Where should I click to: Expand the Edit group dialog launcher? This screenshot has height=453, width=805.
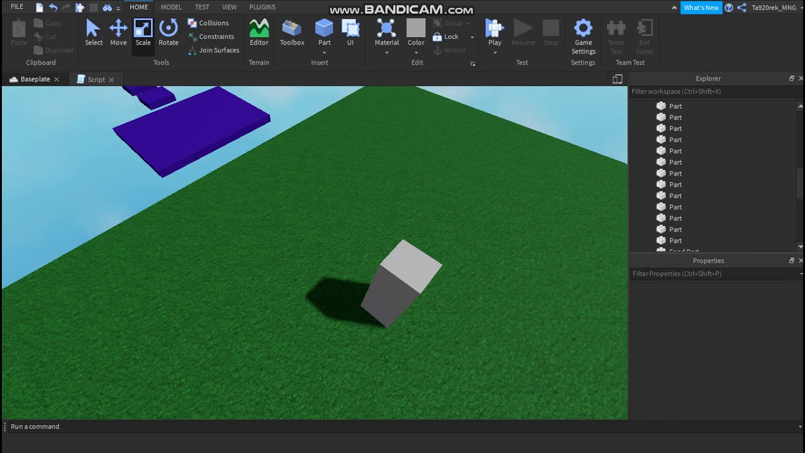(473, 64)
